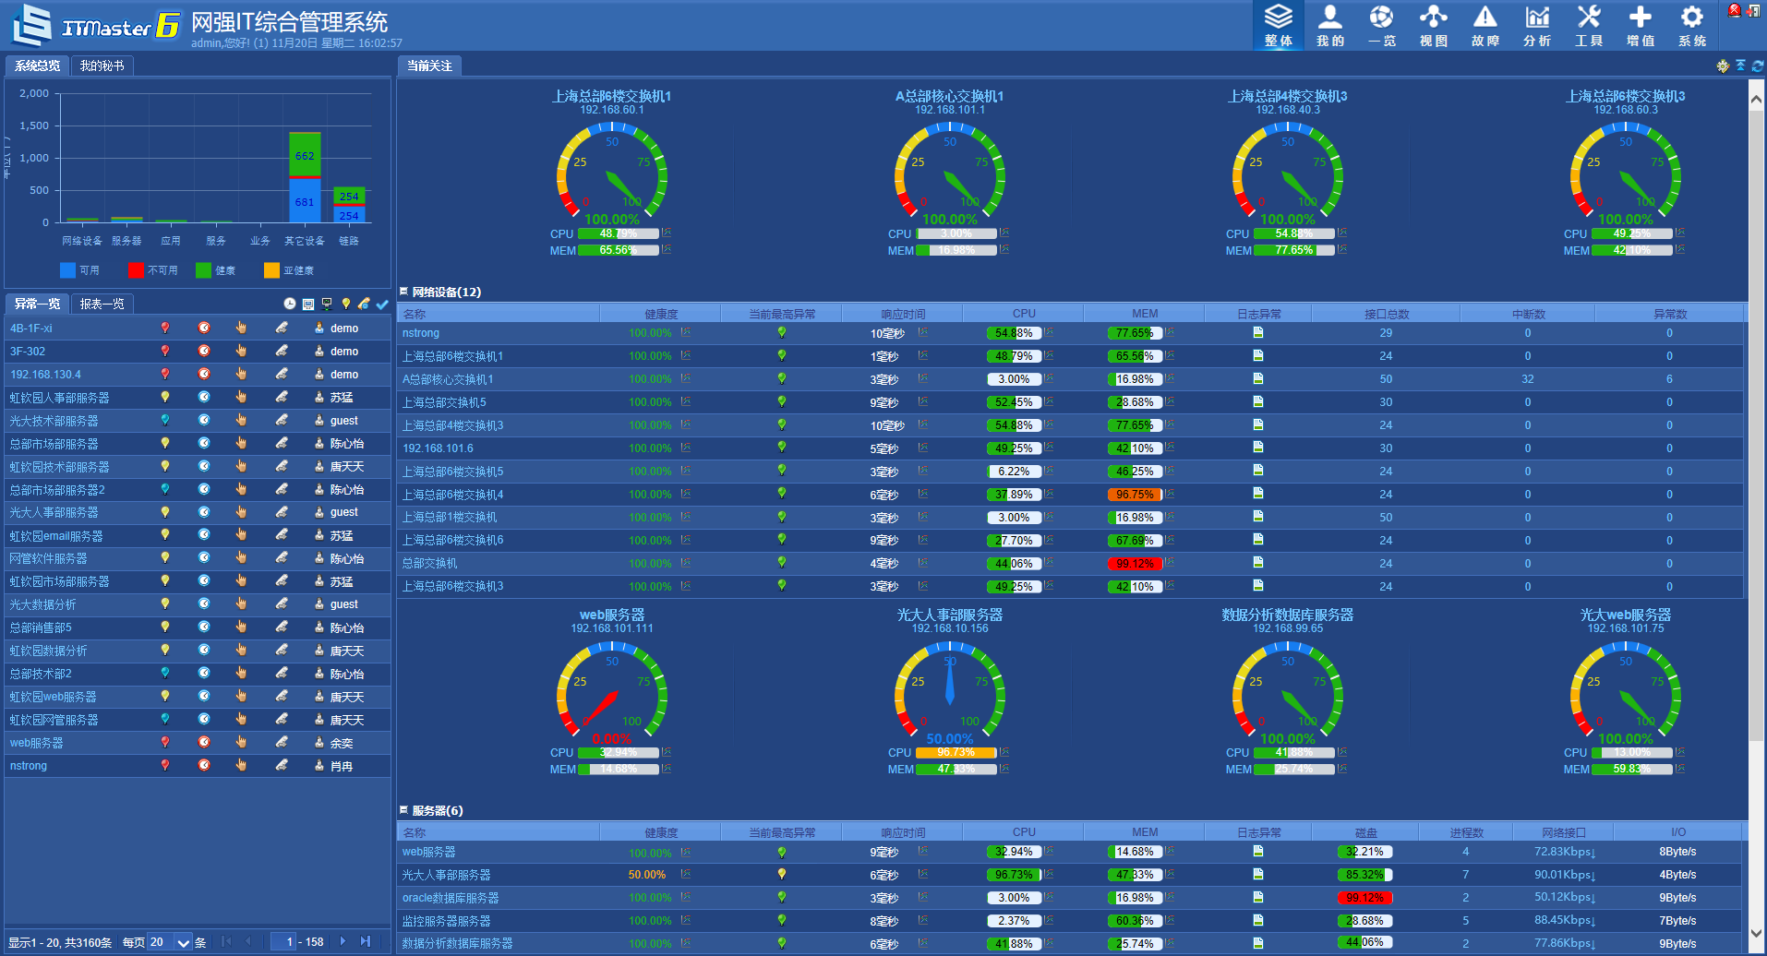Screen dimensions: 1767x956
Task: Open the 分析 (analysis) chart icon
Action: coord(1537,25)
